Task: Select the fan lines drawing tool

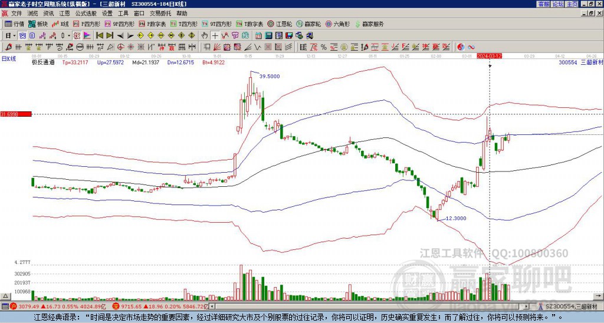Action: coord(217,47)
